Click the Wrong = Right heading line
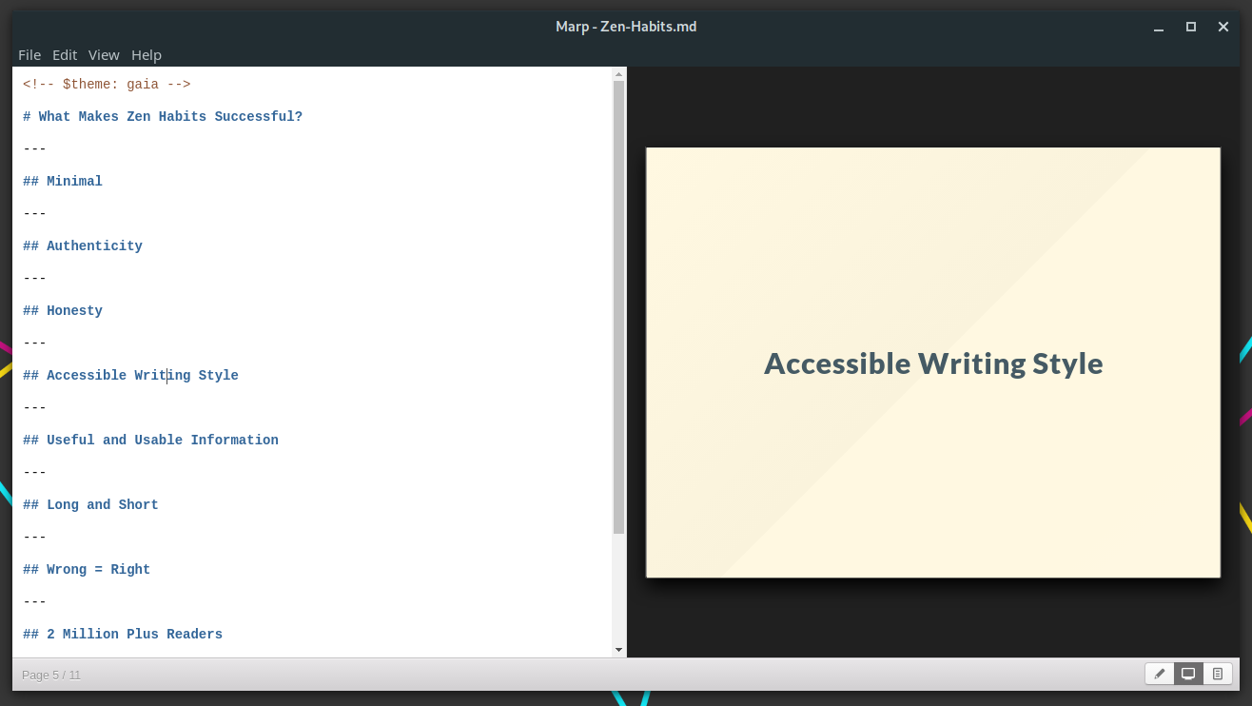The image size is (1252, 706). [98, 570]
